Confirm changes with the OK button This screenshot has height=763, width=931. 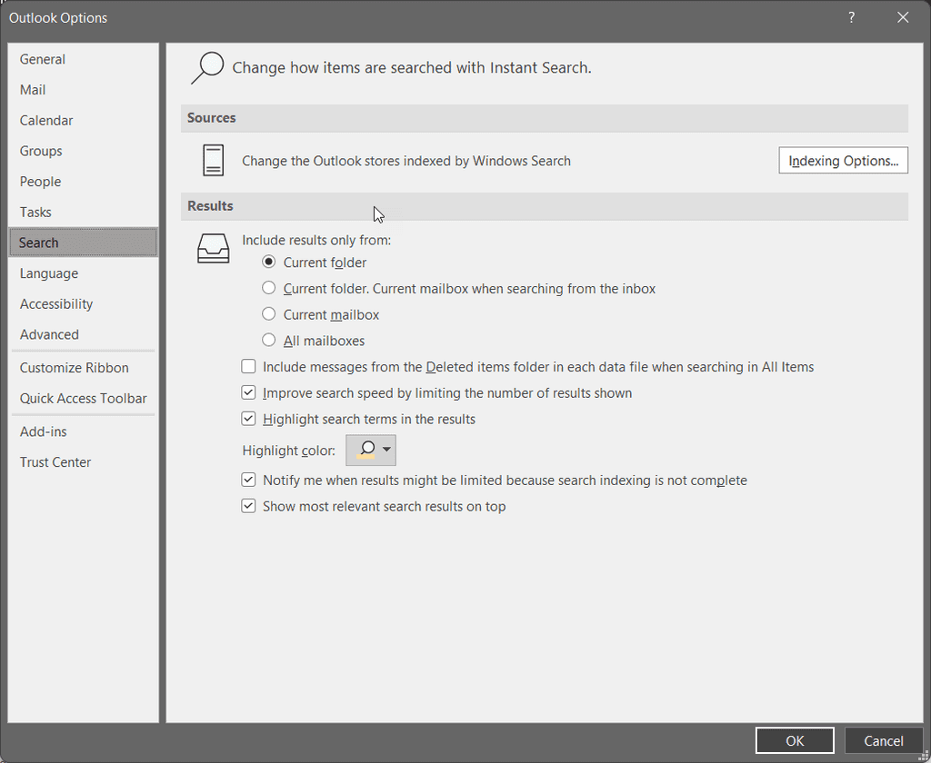coord(794,740)
